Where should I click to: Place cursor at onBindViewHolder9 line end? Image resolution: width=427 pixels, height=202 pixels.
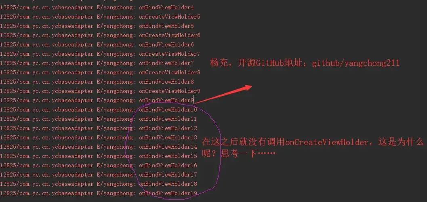(x=194, y=100)
